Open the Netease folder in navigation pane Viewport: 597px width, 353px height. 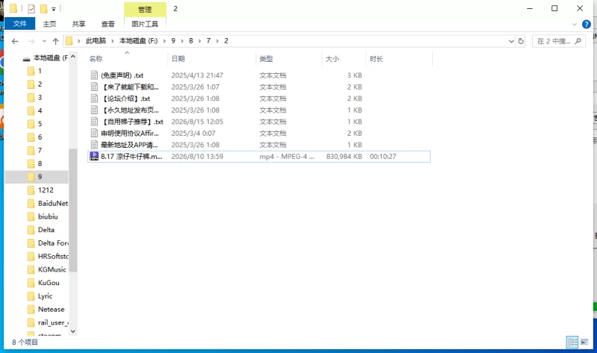click(x=51, y=309)
